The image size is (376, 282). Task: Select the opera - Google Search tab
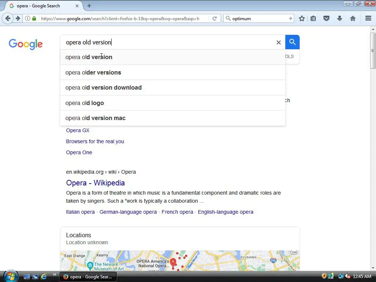coord(44,6)
